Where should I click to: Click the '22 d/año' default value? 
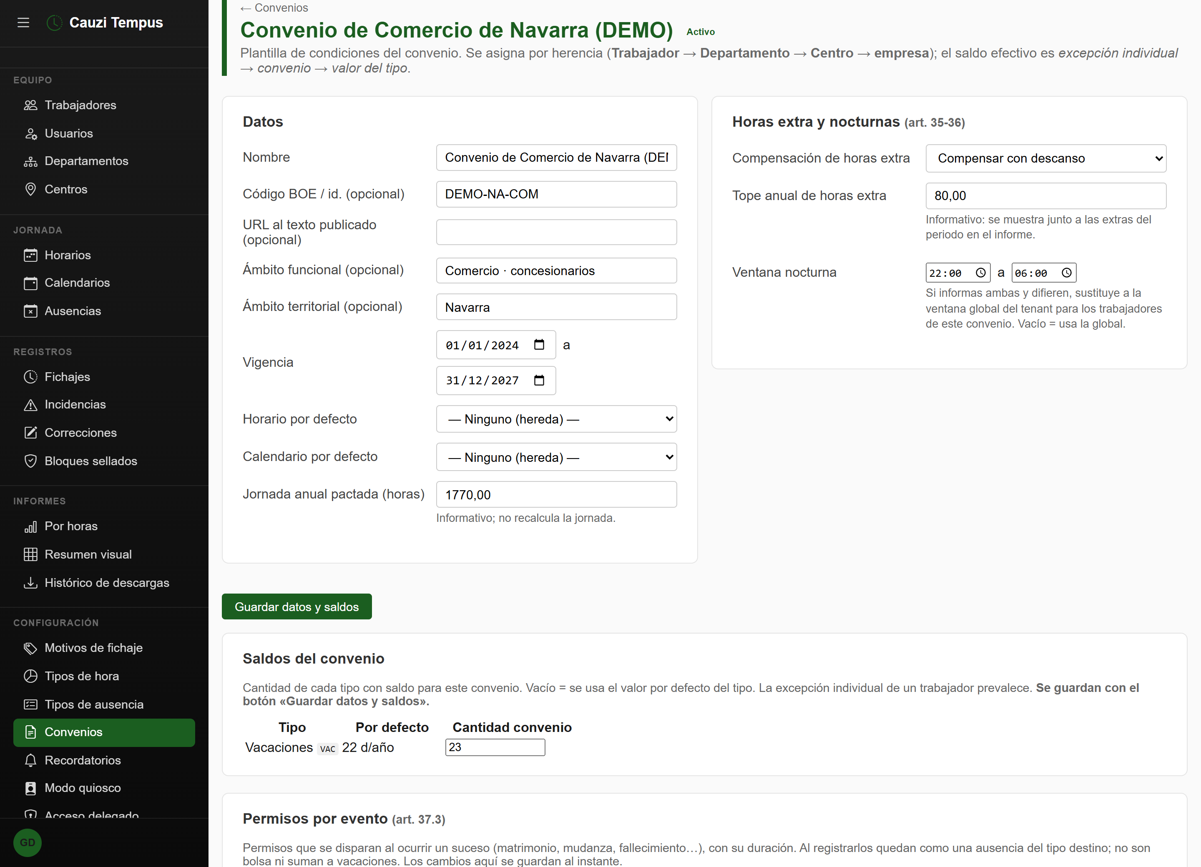368,747
